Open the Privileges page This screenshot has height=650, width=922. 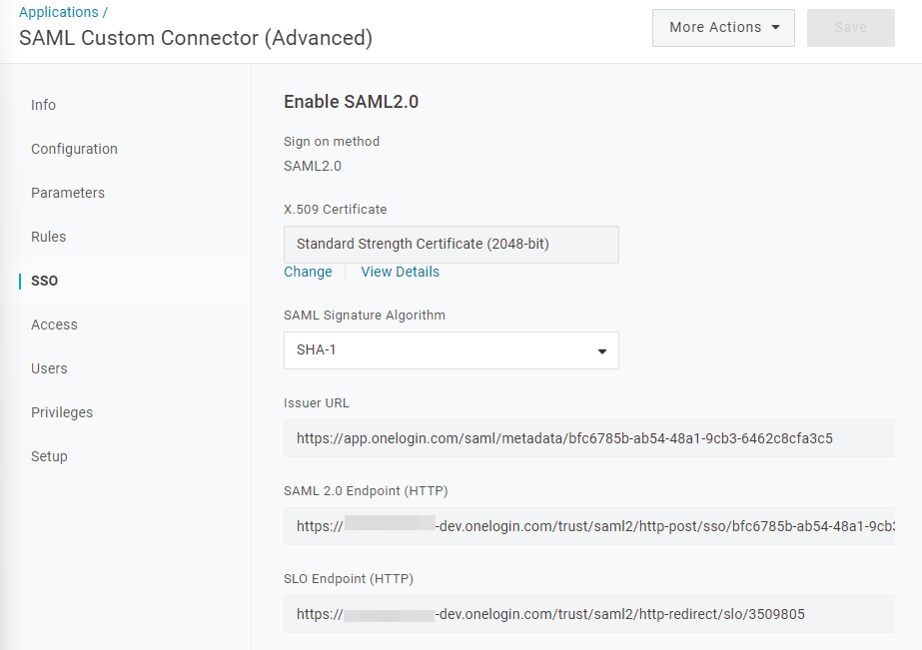(60, 412)
